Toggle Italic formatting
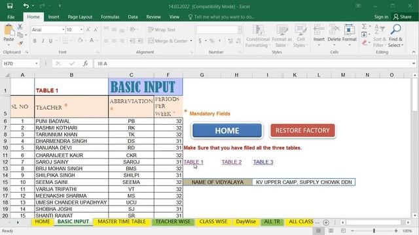 43,40
